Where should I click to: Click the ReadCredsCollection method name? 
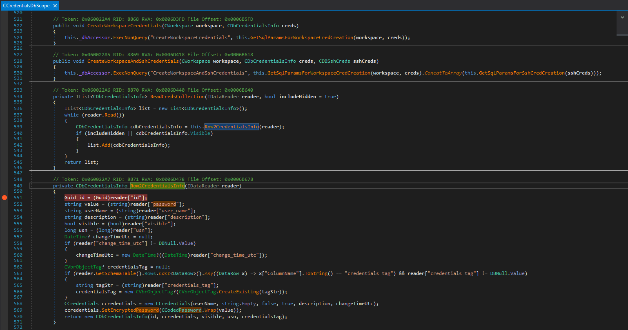click(177, 97)
